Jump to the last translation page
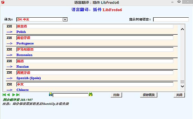 (x=18, y=95)
